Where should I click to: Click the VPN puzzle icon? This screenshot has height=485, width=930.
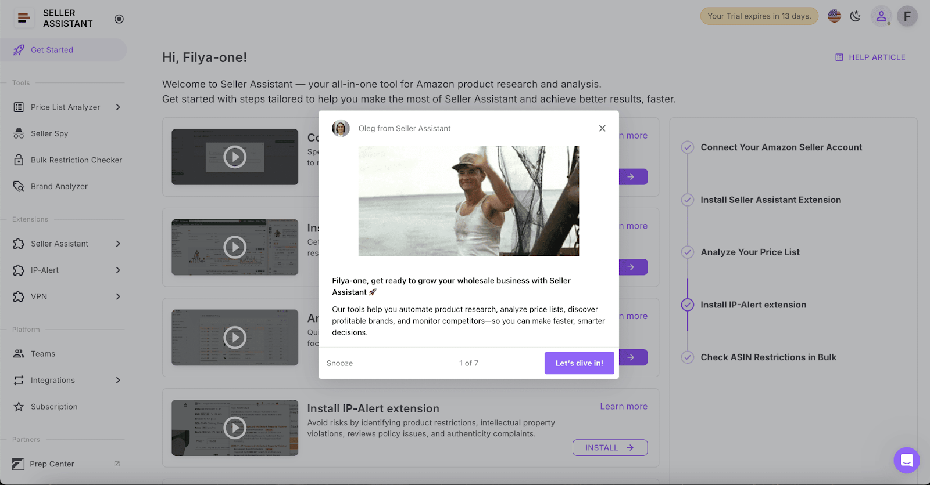point(19,296)
